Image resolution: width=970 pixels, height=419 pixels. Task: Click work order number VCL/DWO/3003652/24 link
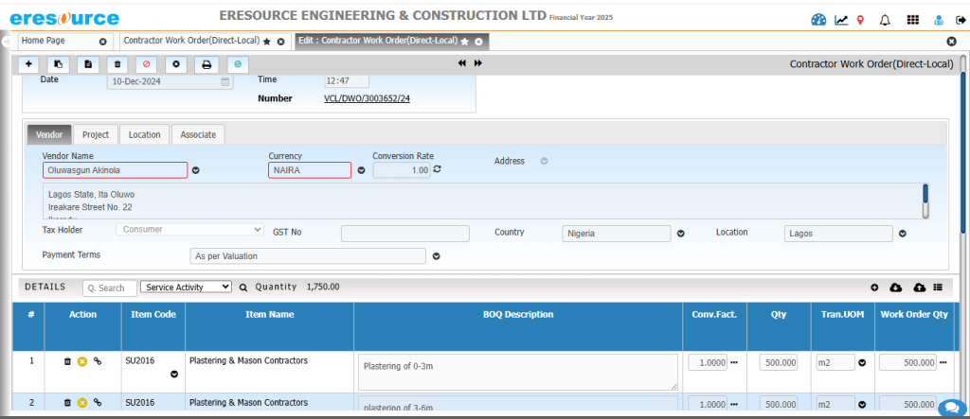(367, 99)
